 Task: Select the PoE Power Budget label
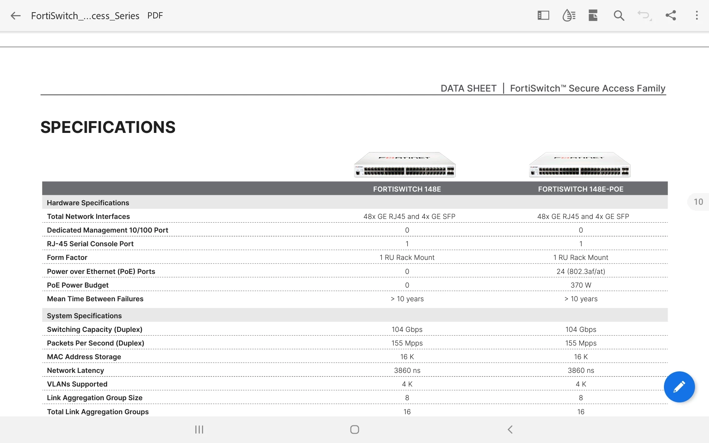pyautogui.click(x=78, y=285)
